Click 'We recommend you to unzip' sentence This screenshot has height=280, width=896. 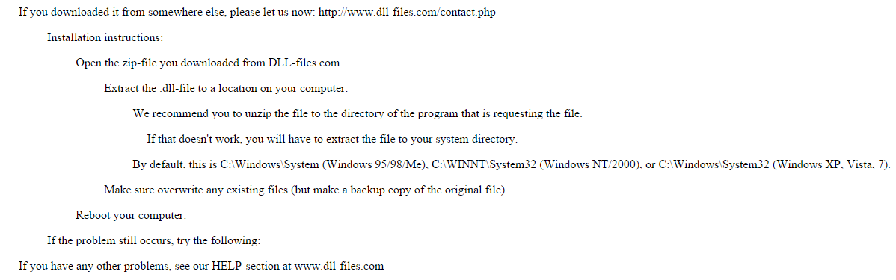tap(358, 113)
